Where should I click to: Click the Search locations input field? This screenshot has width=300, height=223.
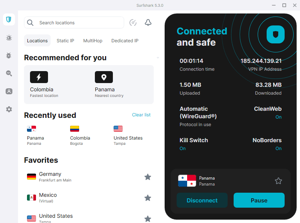(x=79, y=22)
